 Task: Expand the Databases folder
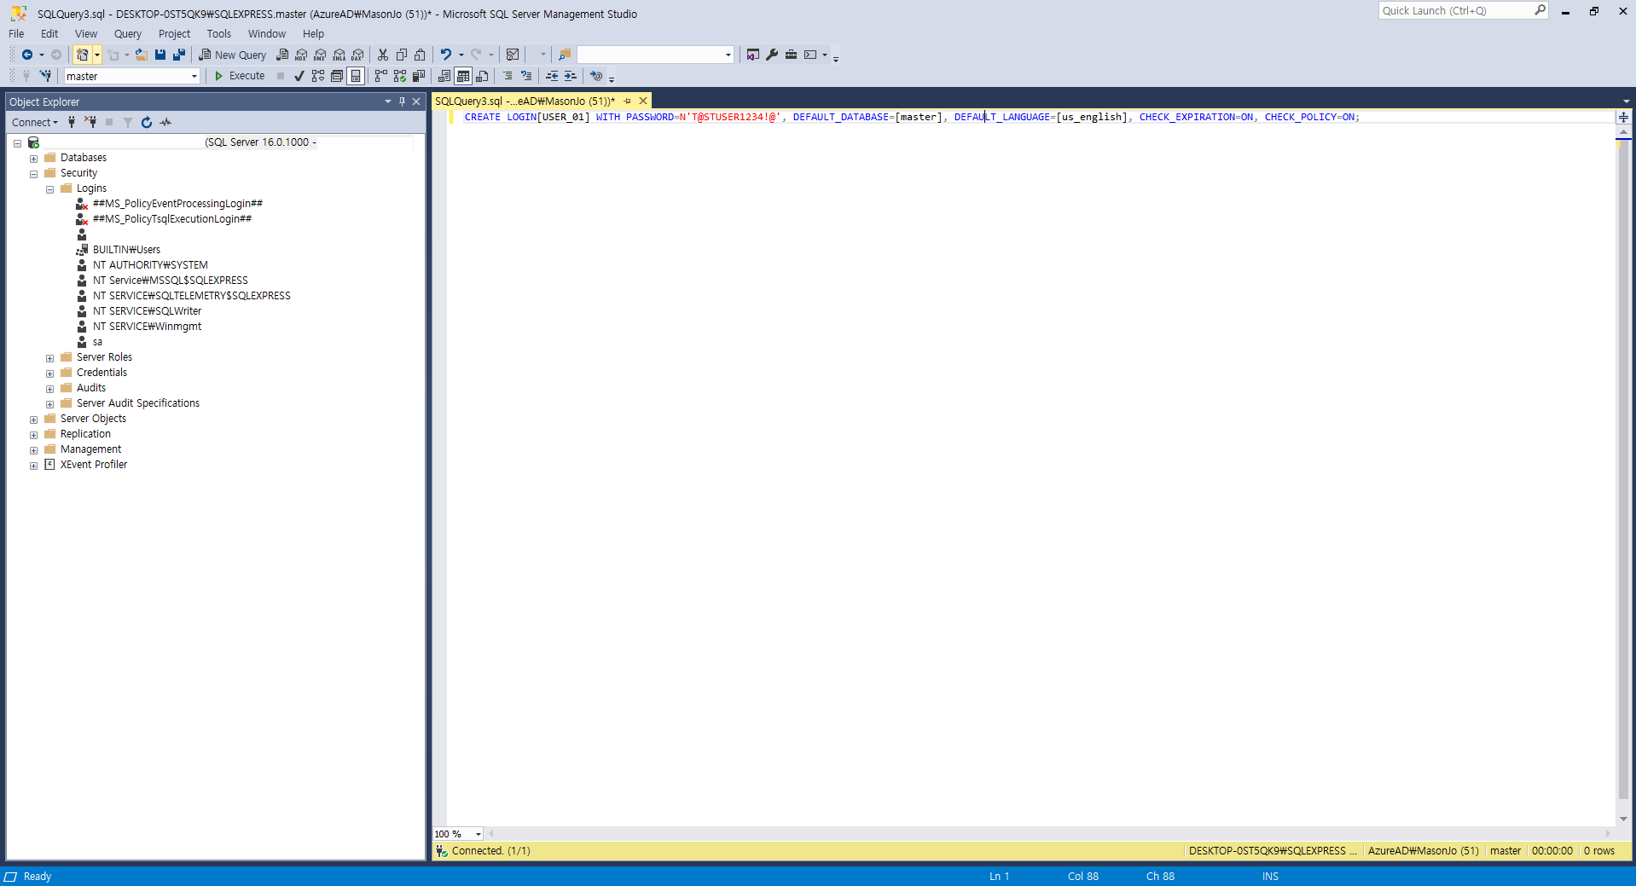pos(33,159)
